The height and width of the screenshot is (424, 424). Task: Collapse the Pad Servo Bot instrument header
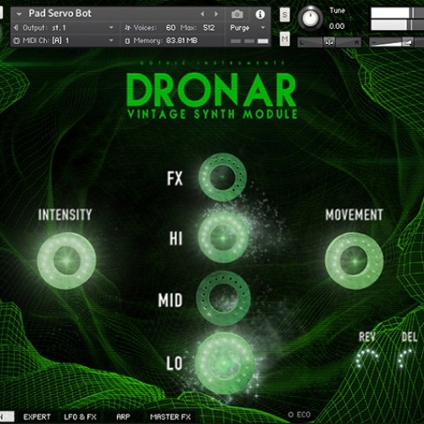[x=19, y=14]
